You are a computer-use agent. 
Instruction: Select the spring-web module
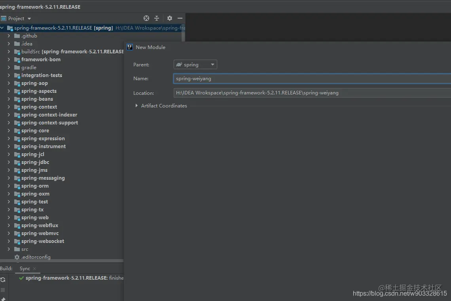(x=35, y=217)
